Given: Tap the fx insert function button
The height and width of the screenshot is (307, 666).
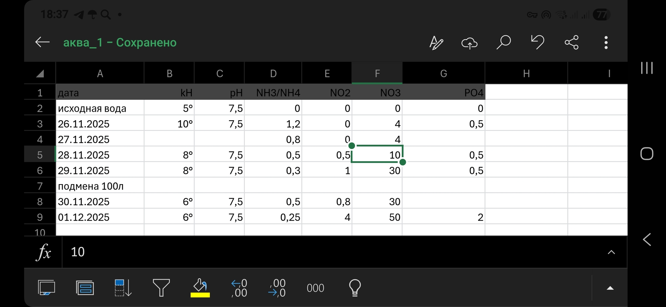Looking at the screenshot, I should (43, 252).
